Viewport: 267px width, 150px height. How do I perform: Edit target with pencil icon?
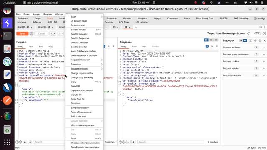pos(248,33)
